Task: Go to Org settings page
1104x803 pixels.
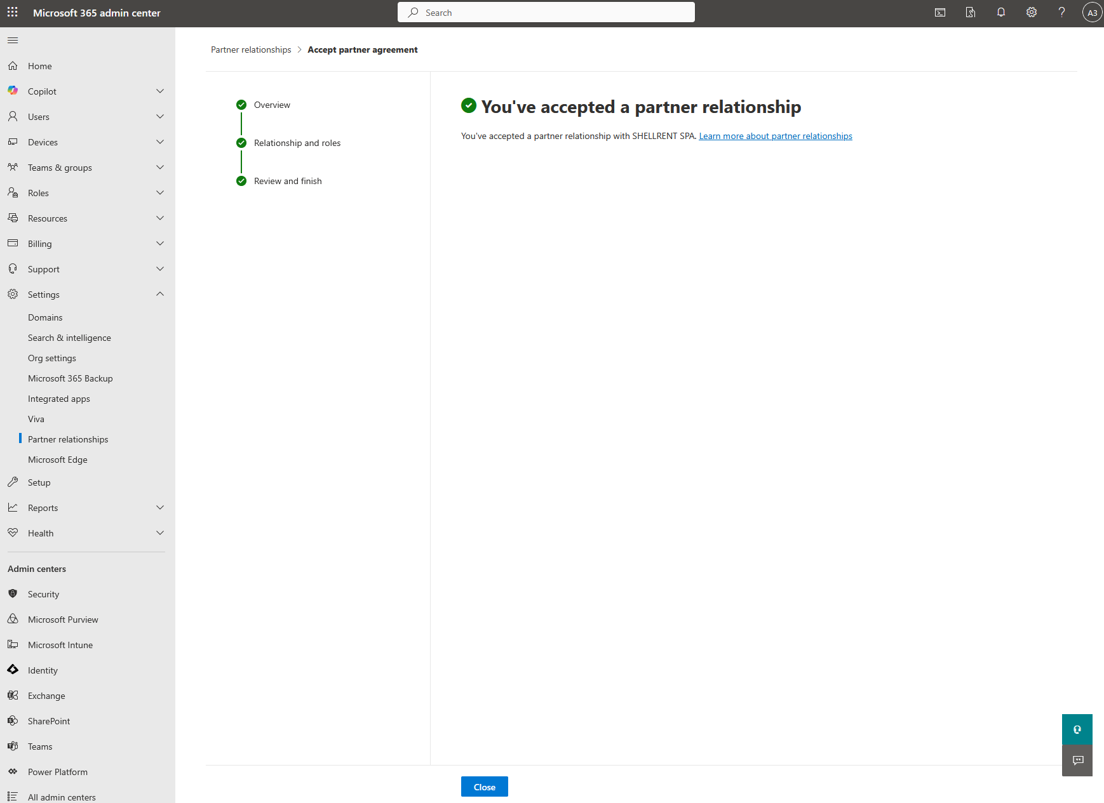Action: [x=52, y=358]
